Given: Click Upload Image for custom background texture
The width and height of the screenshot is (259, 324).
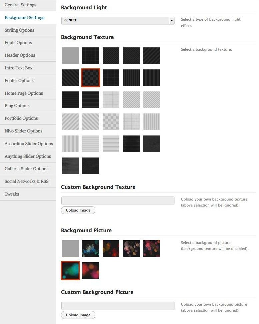Looking at the screenshot, I should 78,210.
